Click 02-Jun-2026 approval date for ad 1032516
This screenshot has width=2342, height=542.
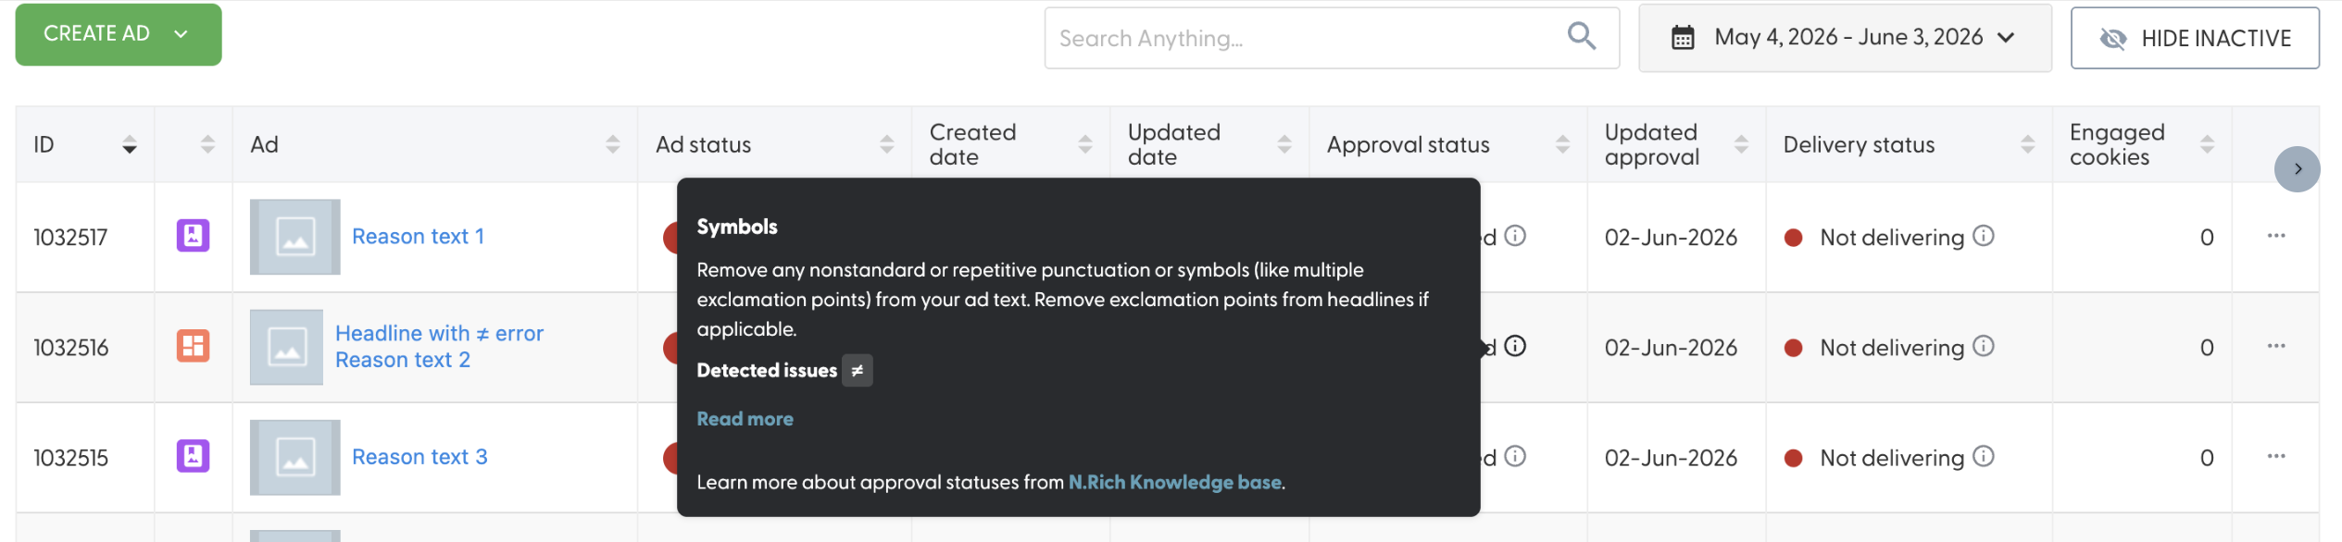[x=1671, y=348]
